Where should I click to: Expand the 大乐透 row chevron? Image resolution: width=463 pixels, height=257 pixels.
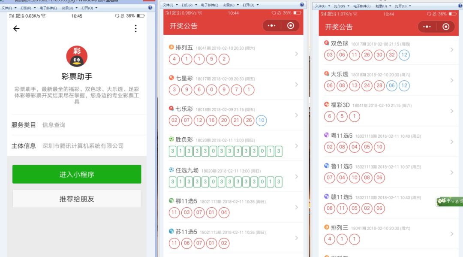click(x=452, y=80)
